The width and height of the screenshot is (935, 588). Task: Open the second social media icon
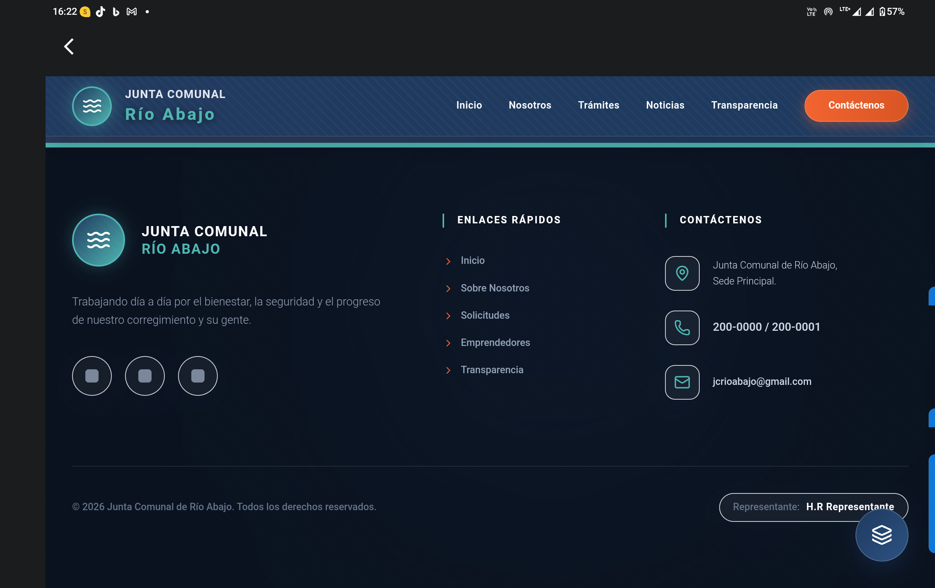145,376
